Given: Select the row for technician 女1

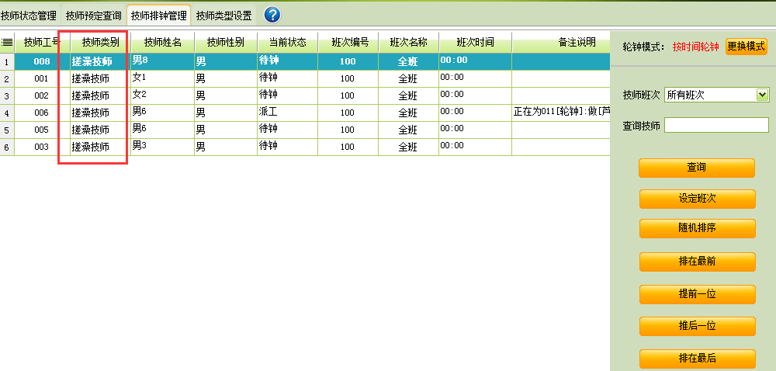Looking at the screenshot, I should pos(161,78).
